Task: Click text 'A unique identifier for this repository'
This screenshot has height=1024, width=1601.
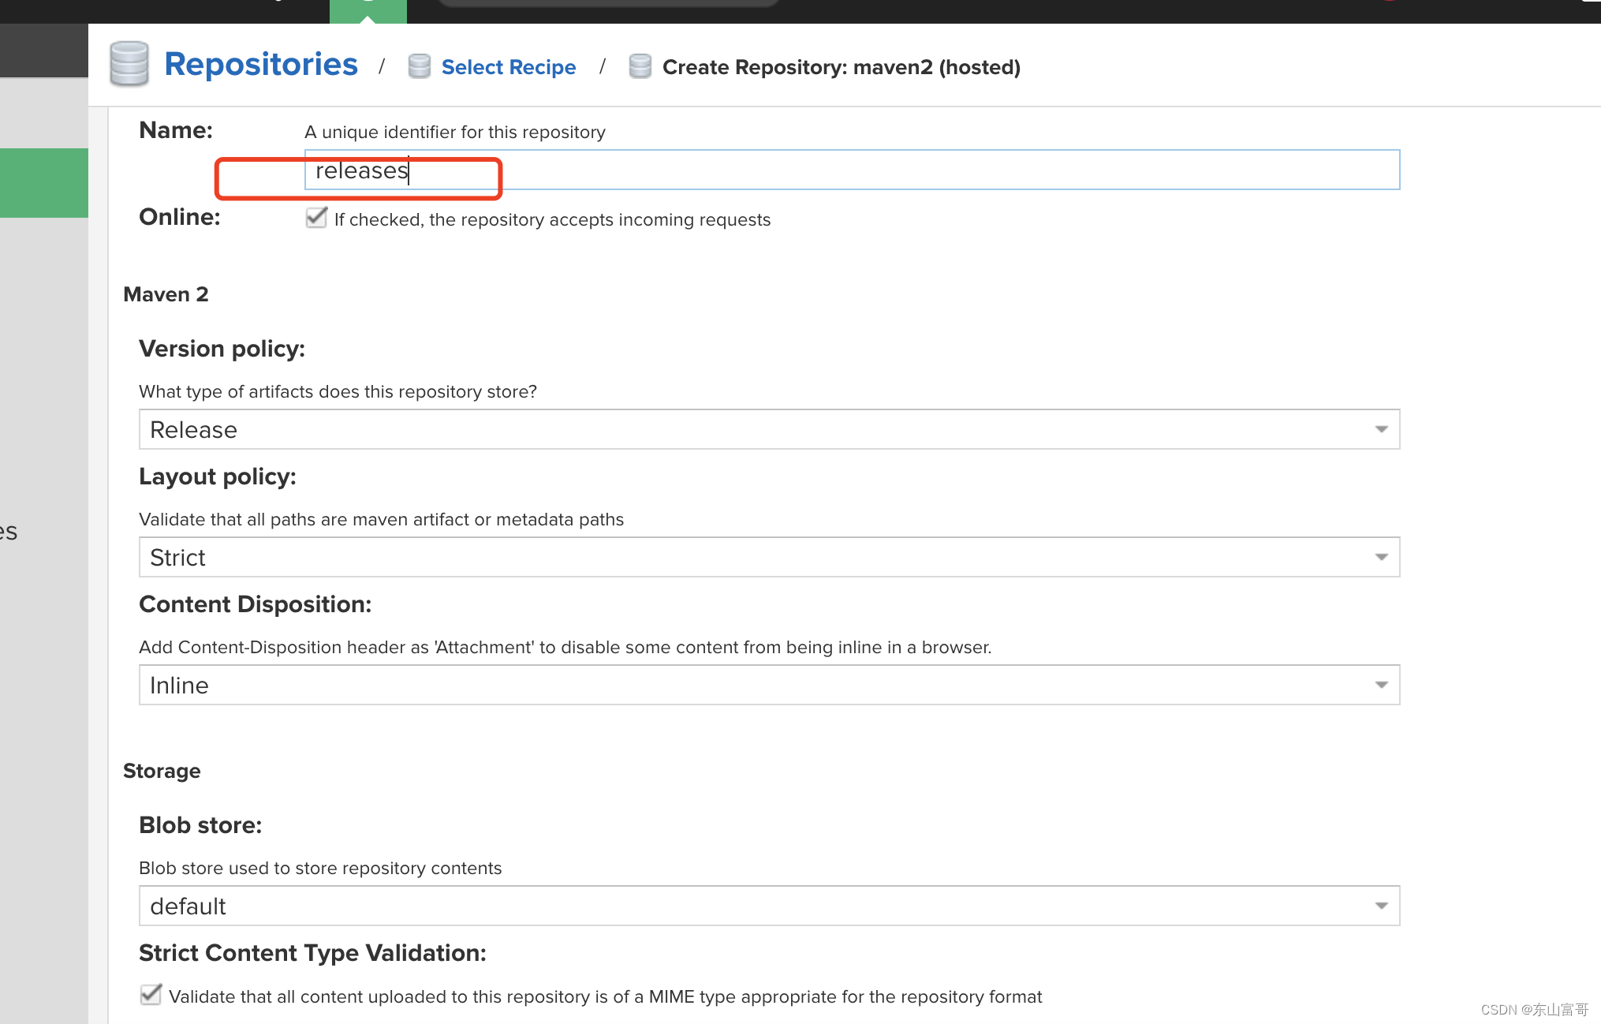Action: (455, 132)
